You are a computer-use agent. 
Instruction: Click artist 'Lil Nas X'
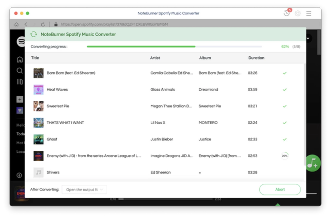pyautogui.click(x=158, y=123)
